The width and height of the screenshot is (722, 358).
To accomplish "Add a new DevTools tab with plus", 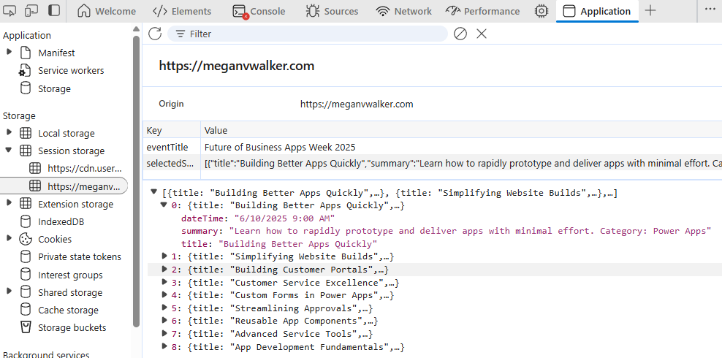I will click(x=650, y=11).
